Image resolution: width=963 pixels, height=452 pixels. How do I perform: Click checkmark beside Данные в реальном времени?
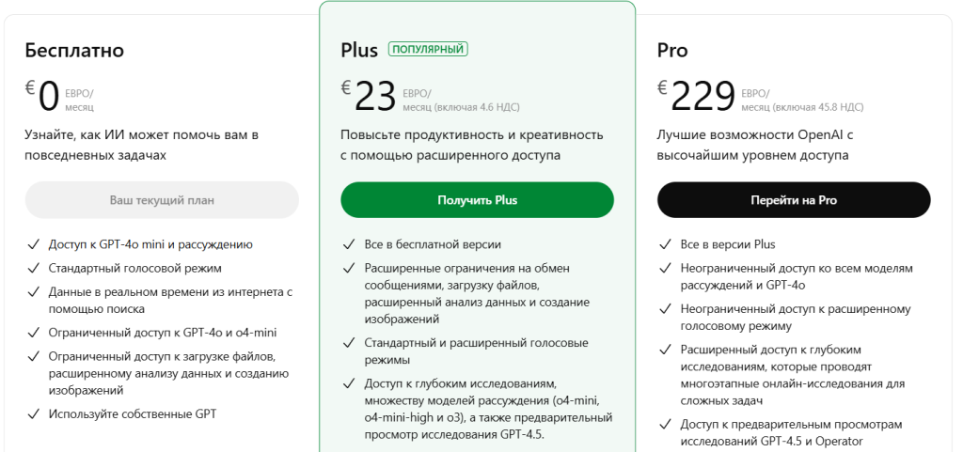[33, 292]
